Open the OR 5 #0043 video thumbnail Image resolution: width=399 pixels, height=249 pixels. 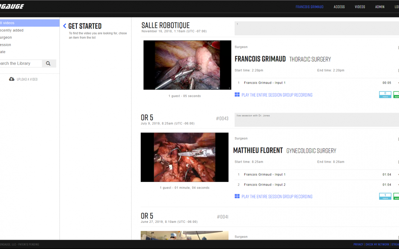[x=184, y=157]
